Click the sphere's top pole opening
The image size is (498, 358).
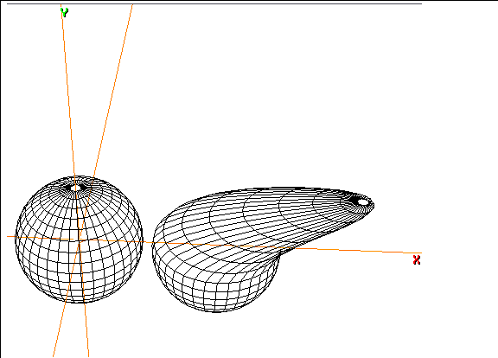[x=75, y=188]
